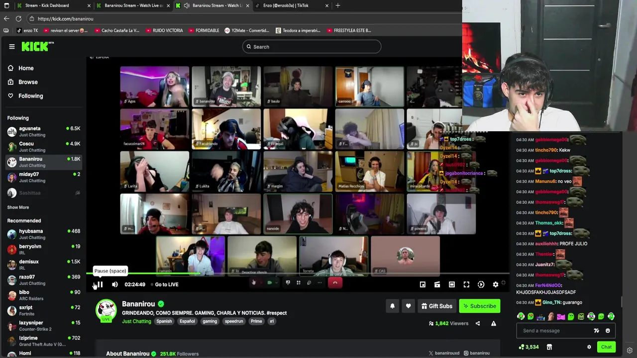Screen dimensions: 637x358
Task: Open miday07 channel in Following list
Action: 44,177
